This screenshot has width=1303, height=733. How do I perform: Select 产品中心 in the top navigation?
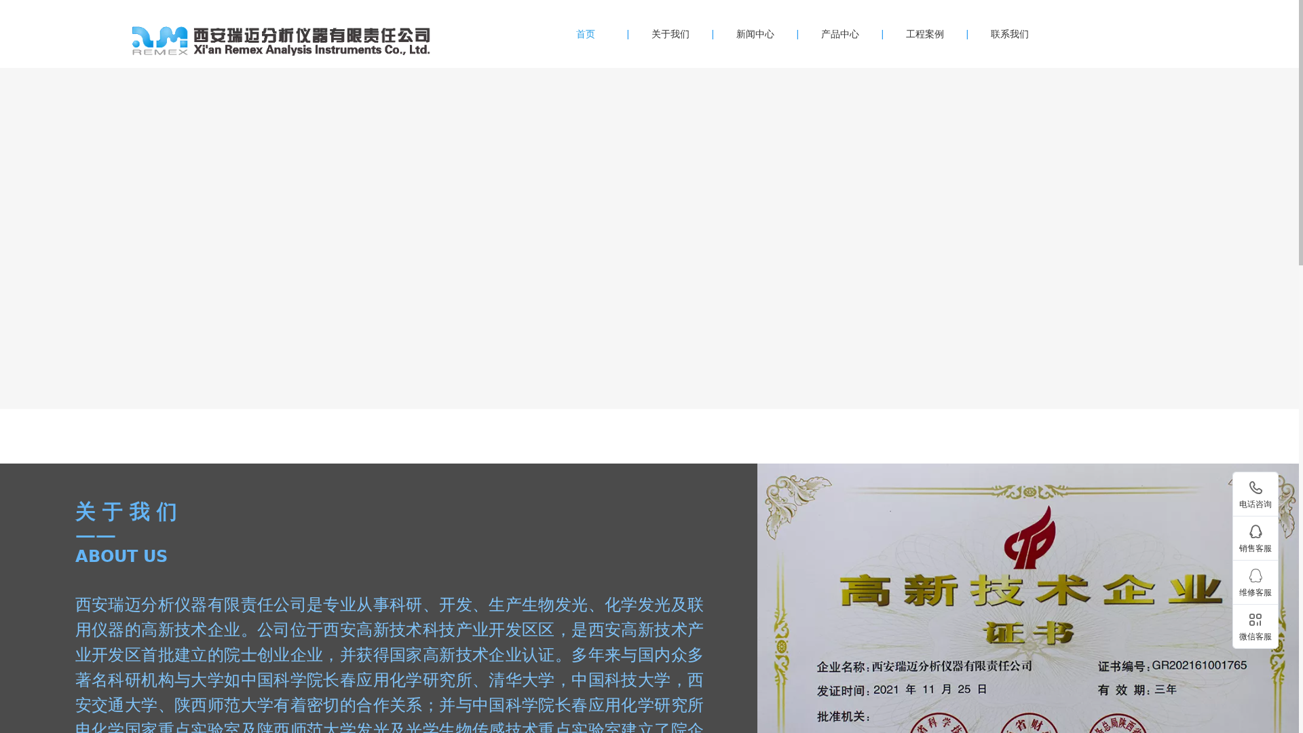click(x=840, y=34)
